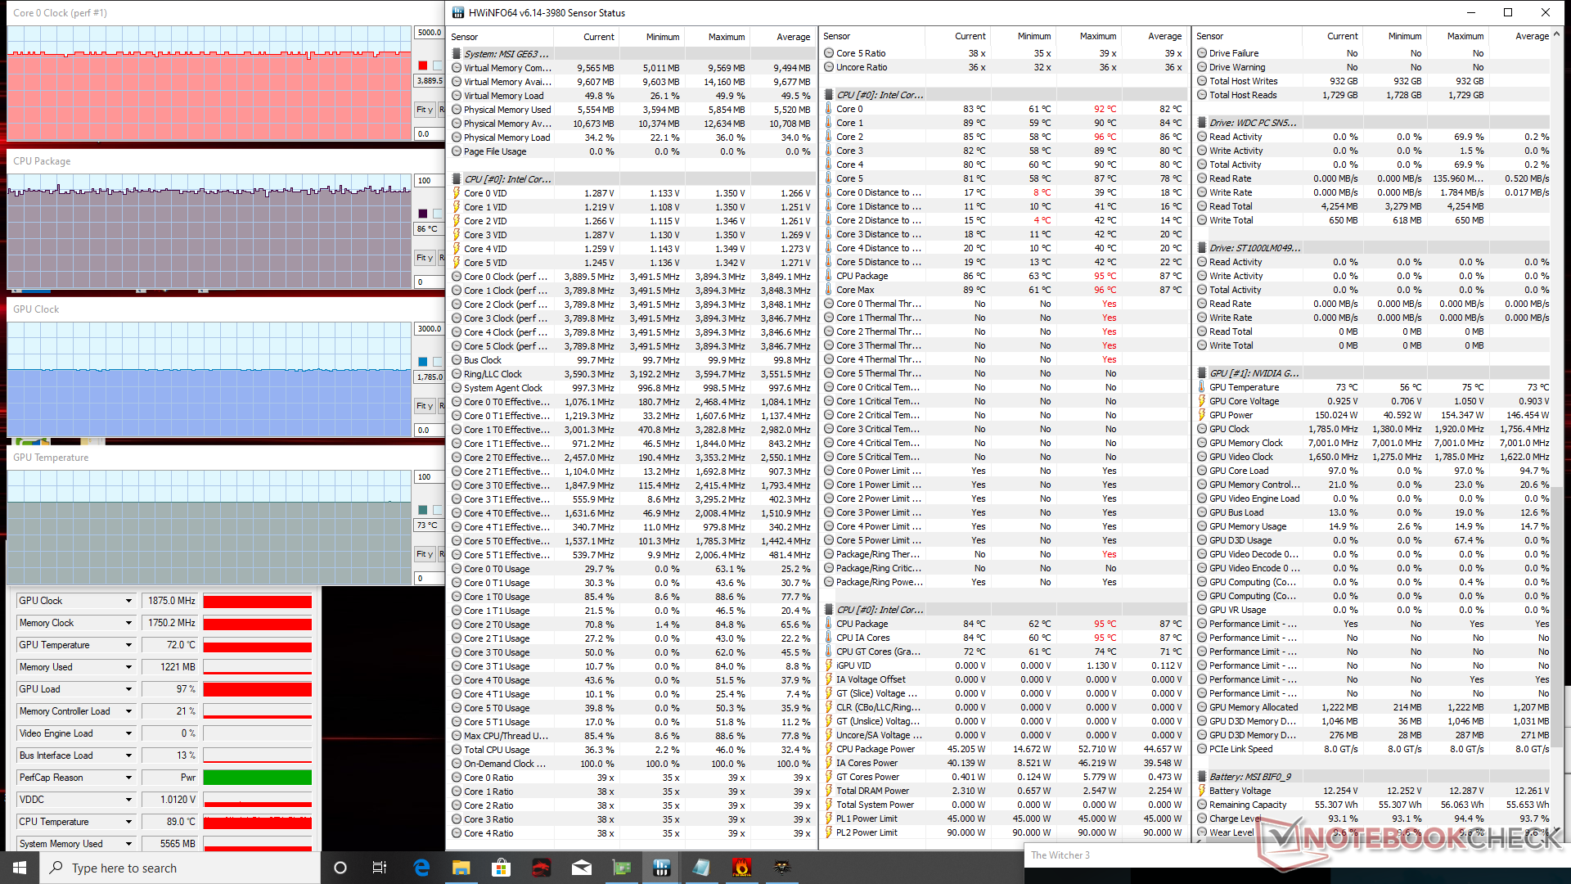Click the thermometer icon beside GPU Temperature sensor row
Image resolution: width=1571 pixels, height=884 pixels.
[x=1202, y=387]
